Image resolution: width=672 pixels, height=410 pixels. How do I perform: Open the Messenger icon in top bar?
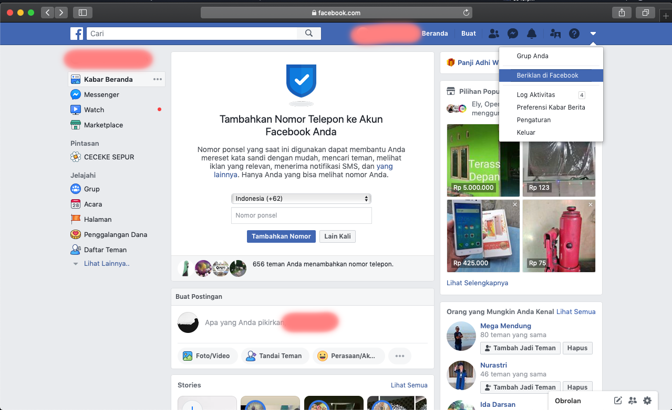coord(513,34)
